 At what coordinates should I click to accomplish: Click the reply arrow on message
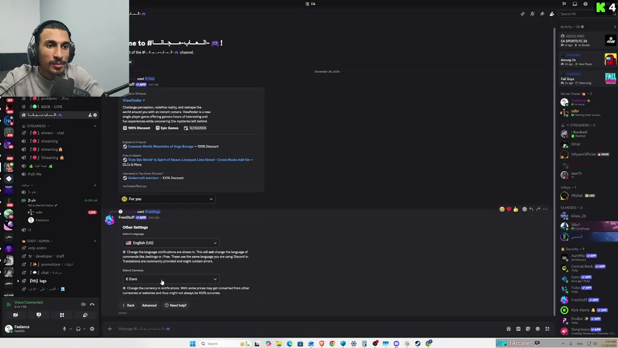tap(531, 209)
